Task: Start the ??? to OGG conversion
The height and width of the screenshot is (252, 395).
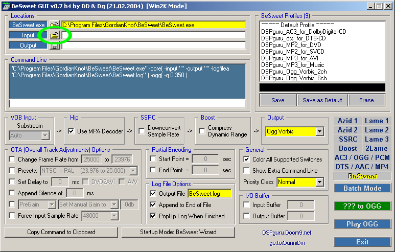Action: pyautogui.click(x=362, y=206)
